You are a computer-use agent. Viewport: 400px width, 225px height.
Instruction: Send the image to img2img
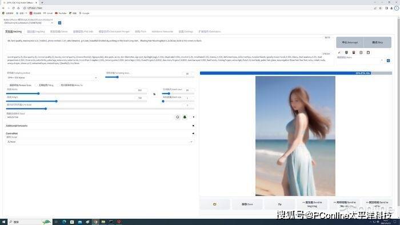coord(312,204)
